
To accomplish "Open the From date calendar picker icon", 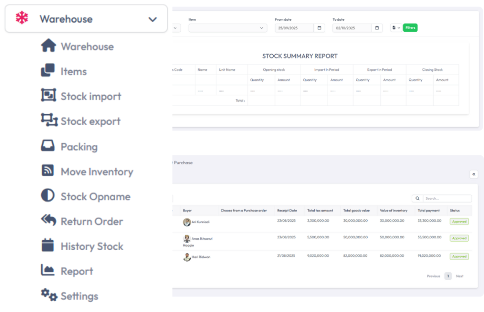I will click(320, 28).
